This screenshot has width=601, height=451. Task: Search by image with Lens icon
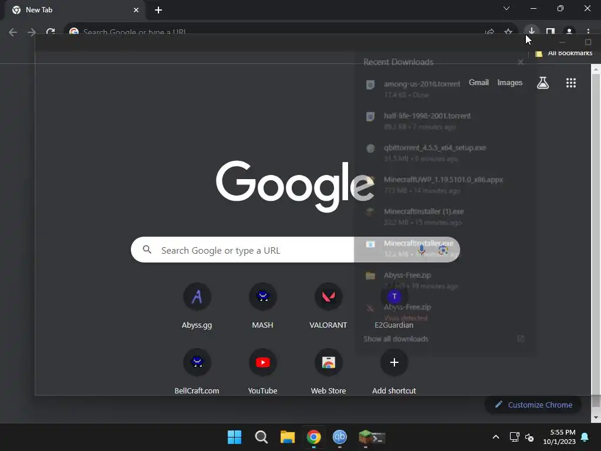pyautogui.click(x=443, y=250)
